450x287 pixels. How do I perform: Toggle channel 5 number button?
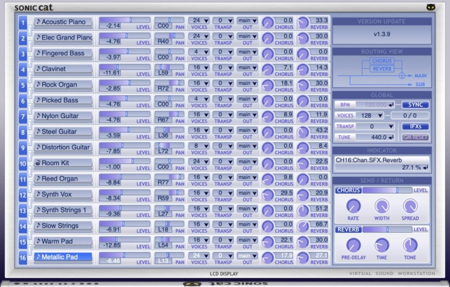[22, 85]
